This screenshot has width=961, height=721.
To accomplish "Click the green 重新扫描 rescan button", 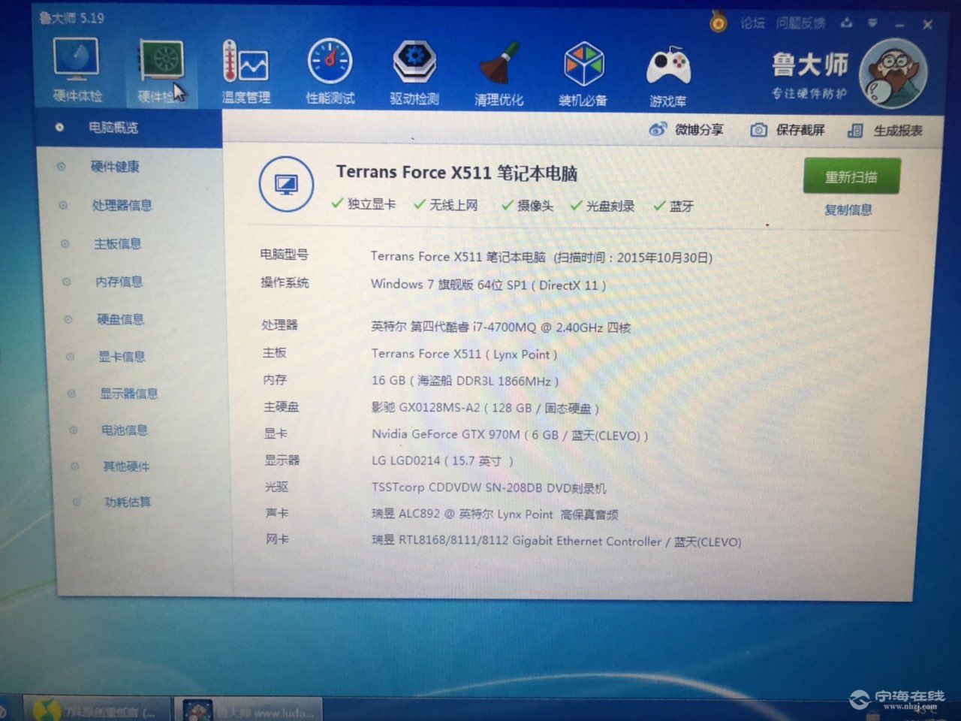I will [851, 176].
